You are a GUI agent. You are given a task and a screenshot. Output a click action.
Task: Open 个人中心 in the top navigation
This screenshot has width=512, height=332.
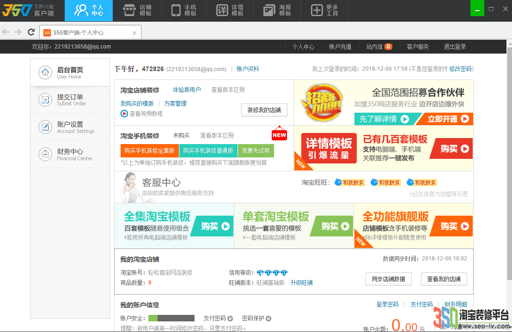click(303, 47)
